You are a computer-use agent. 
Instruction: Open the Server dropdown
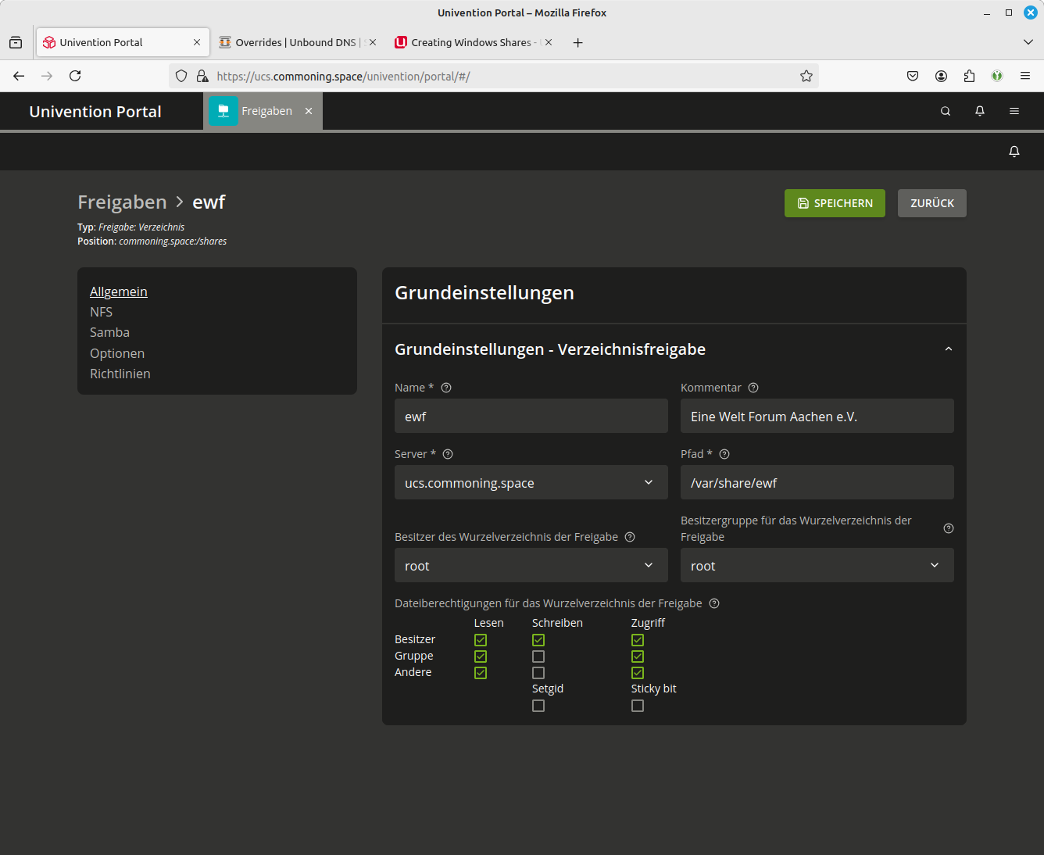531,482
